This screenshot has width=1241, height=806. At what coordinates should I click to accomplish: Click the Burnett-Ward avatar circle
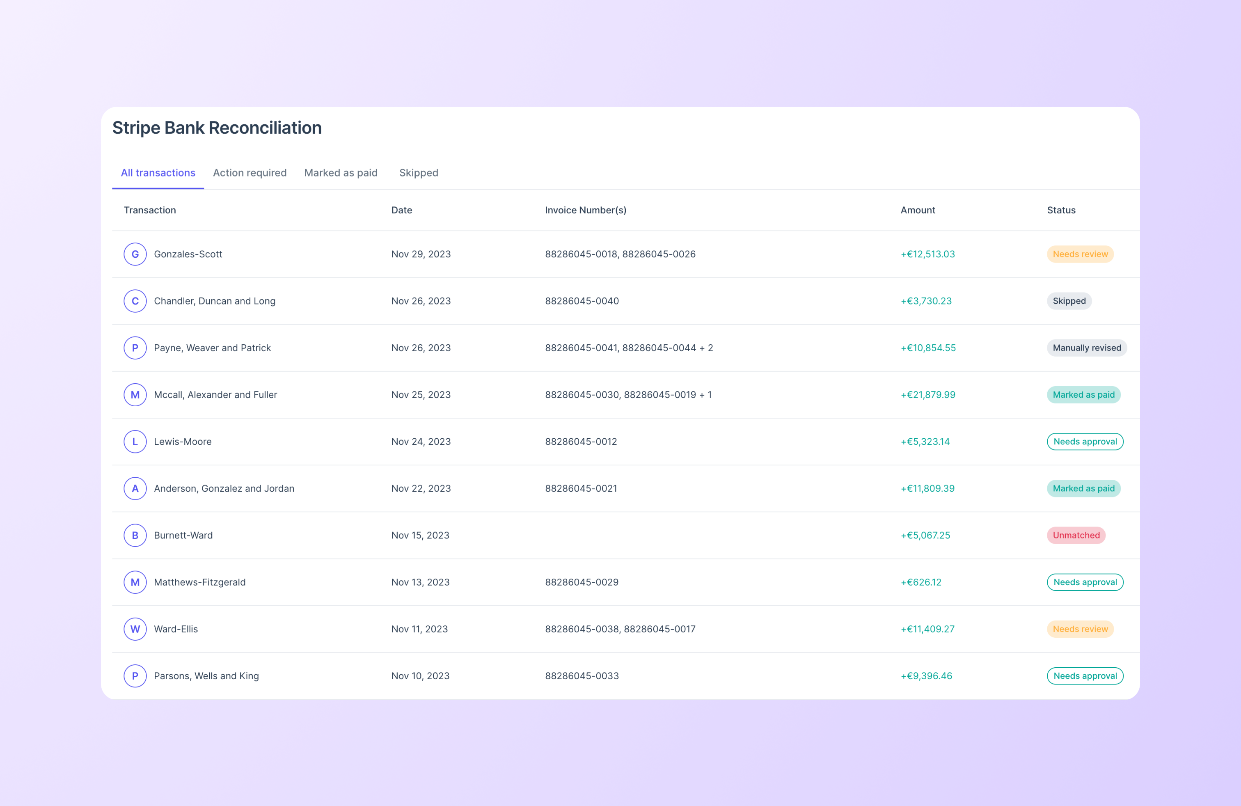[x=135, y=535]
